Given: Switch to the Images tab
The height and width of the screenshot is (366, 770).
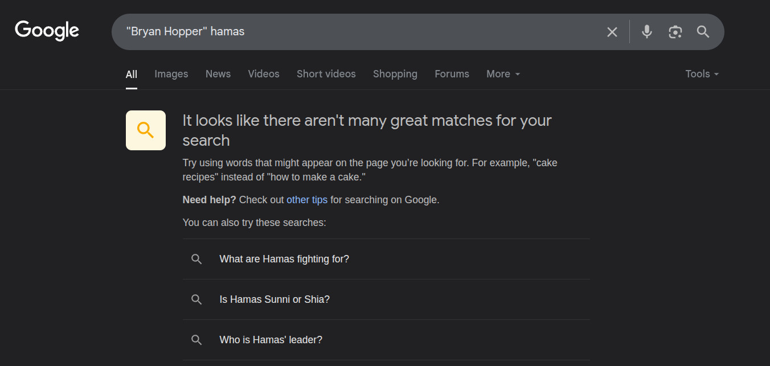Looking at the screenshot, I should [x=171, y=74].
